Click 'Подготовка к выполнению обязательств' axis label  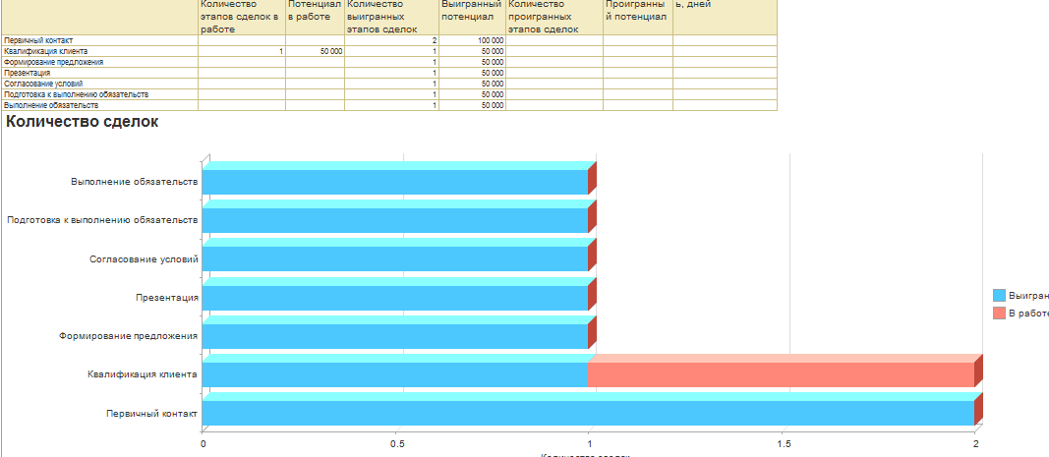(102, 220)
